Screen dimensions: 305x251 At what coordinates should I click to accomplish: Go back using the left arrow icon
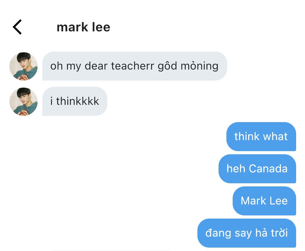[17, 27]
